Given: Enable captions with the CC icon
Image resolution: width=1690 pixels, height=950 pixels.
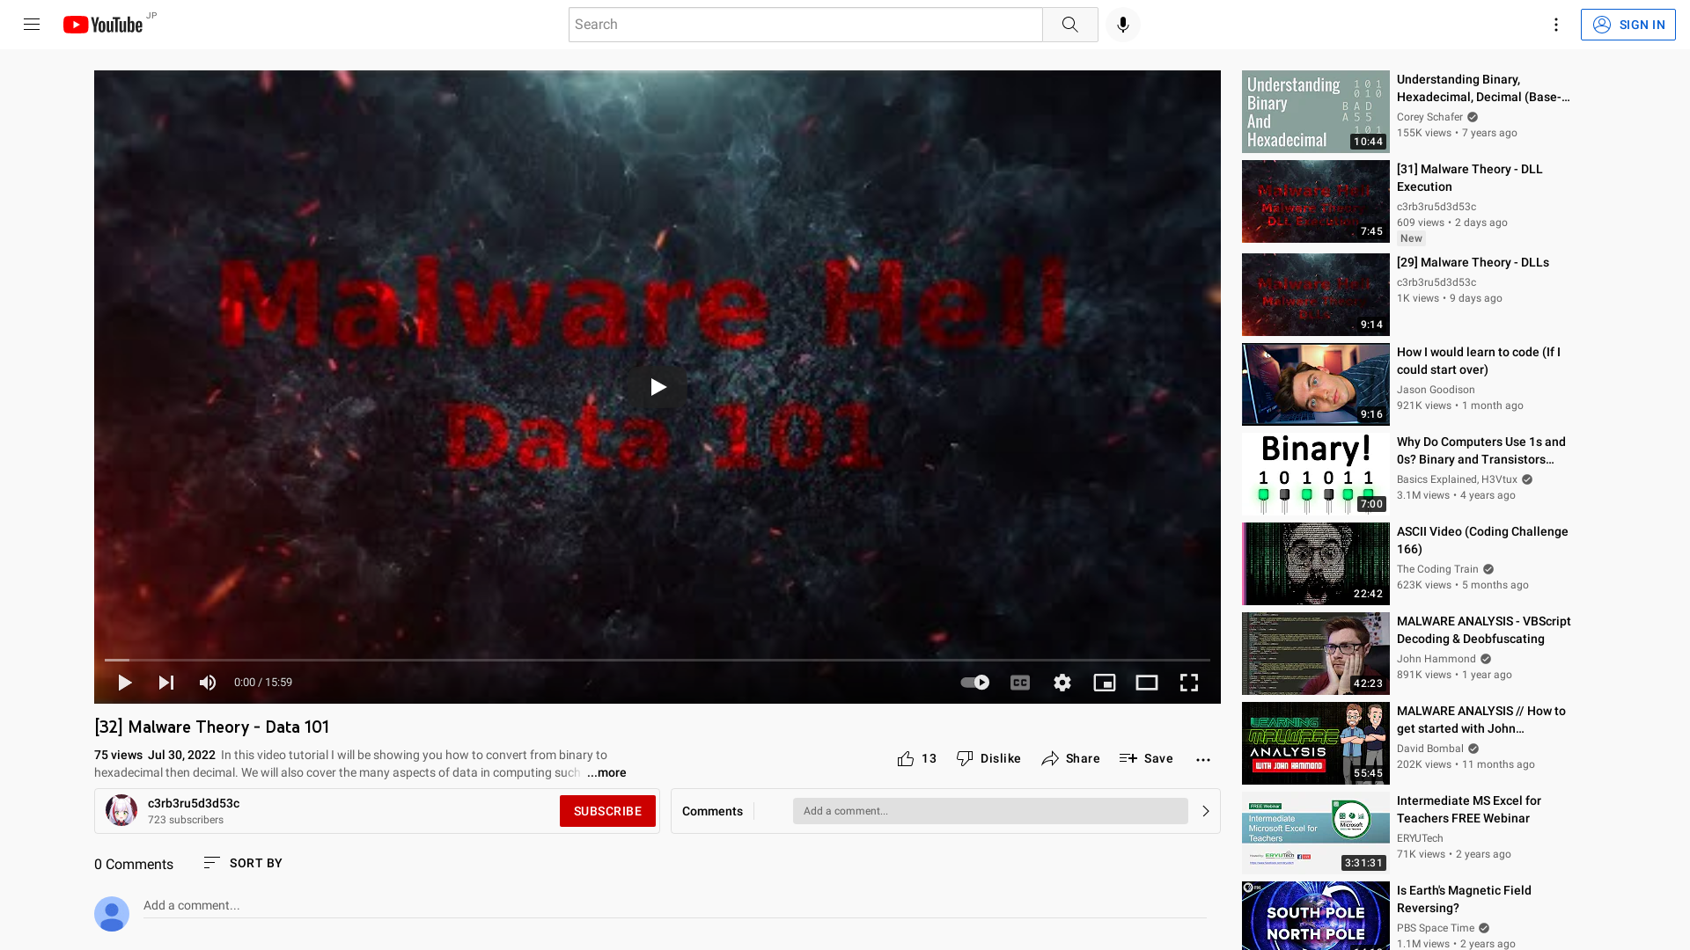Looking at the screenshot, I should coord(1019,682).
